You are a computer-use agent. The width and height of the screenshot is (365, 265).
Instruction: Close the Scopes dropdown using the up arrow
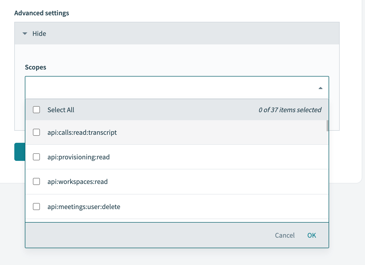(320, 88)
